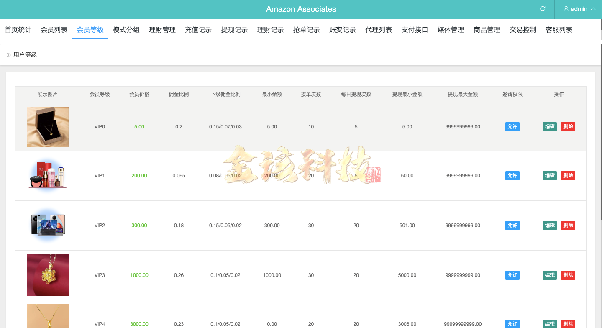
Task: Open the 支付接口 payment interface section
Action: [415, 29]
